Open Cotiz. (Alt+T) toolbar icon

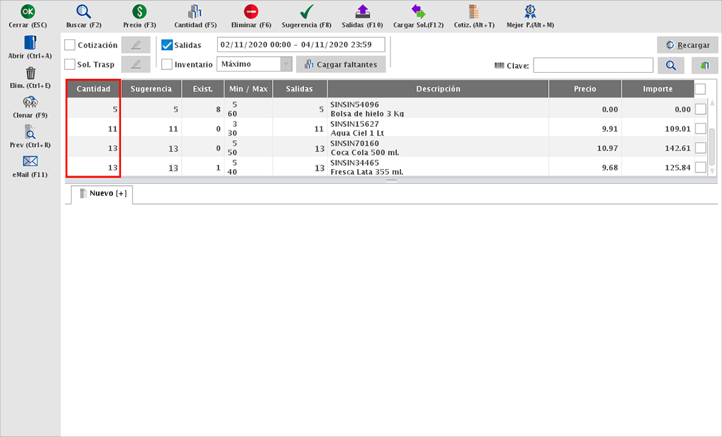click(x=474, y=12)
